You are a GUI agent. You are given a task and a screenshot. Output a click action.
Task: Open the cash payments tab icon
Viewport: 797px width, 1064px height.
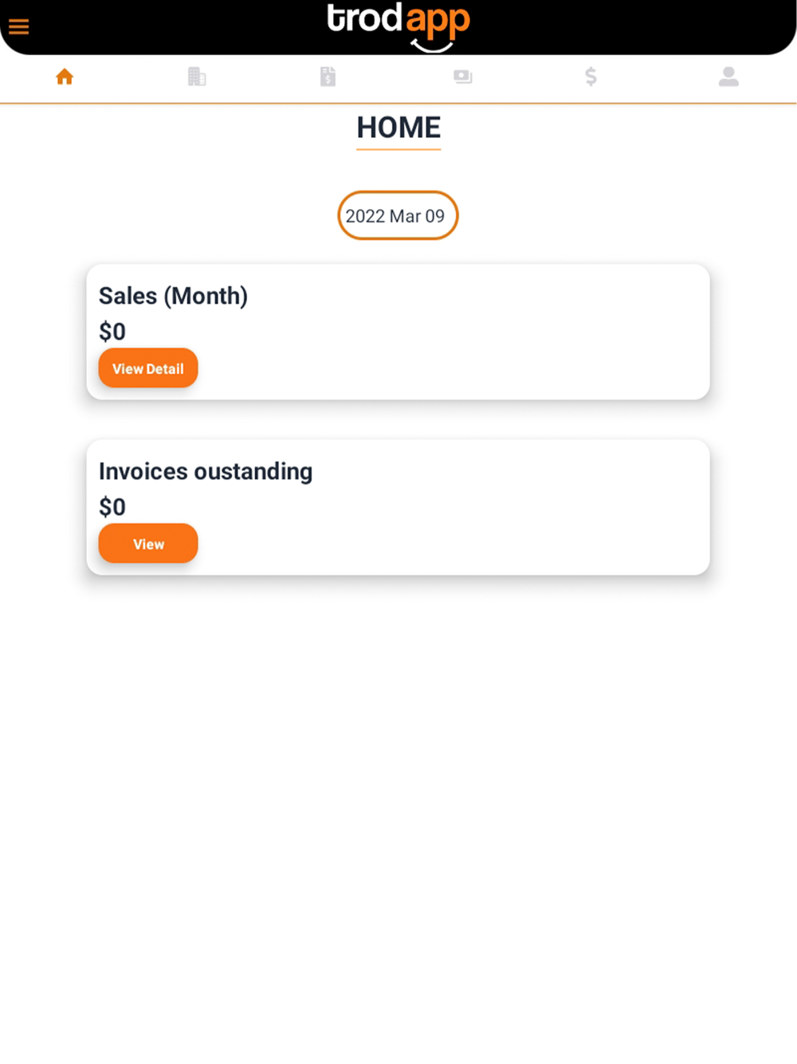coord(462,77)
